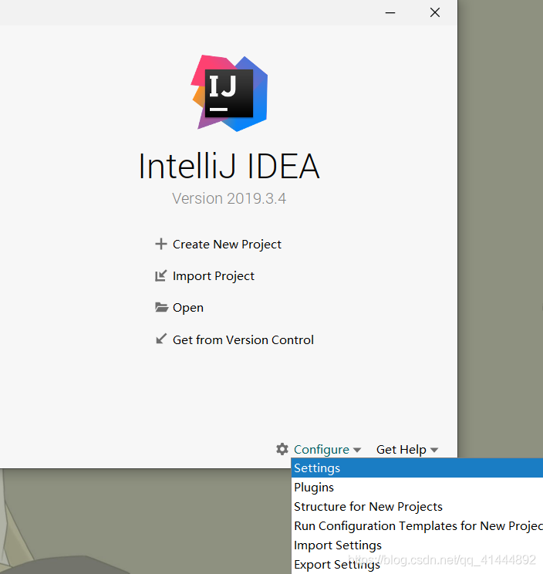Open Plugins from the Configure menu
Viewport: 543px width, 574px height.
click(417, 488)
